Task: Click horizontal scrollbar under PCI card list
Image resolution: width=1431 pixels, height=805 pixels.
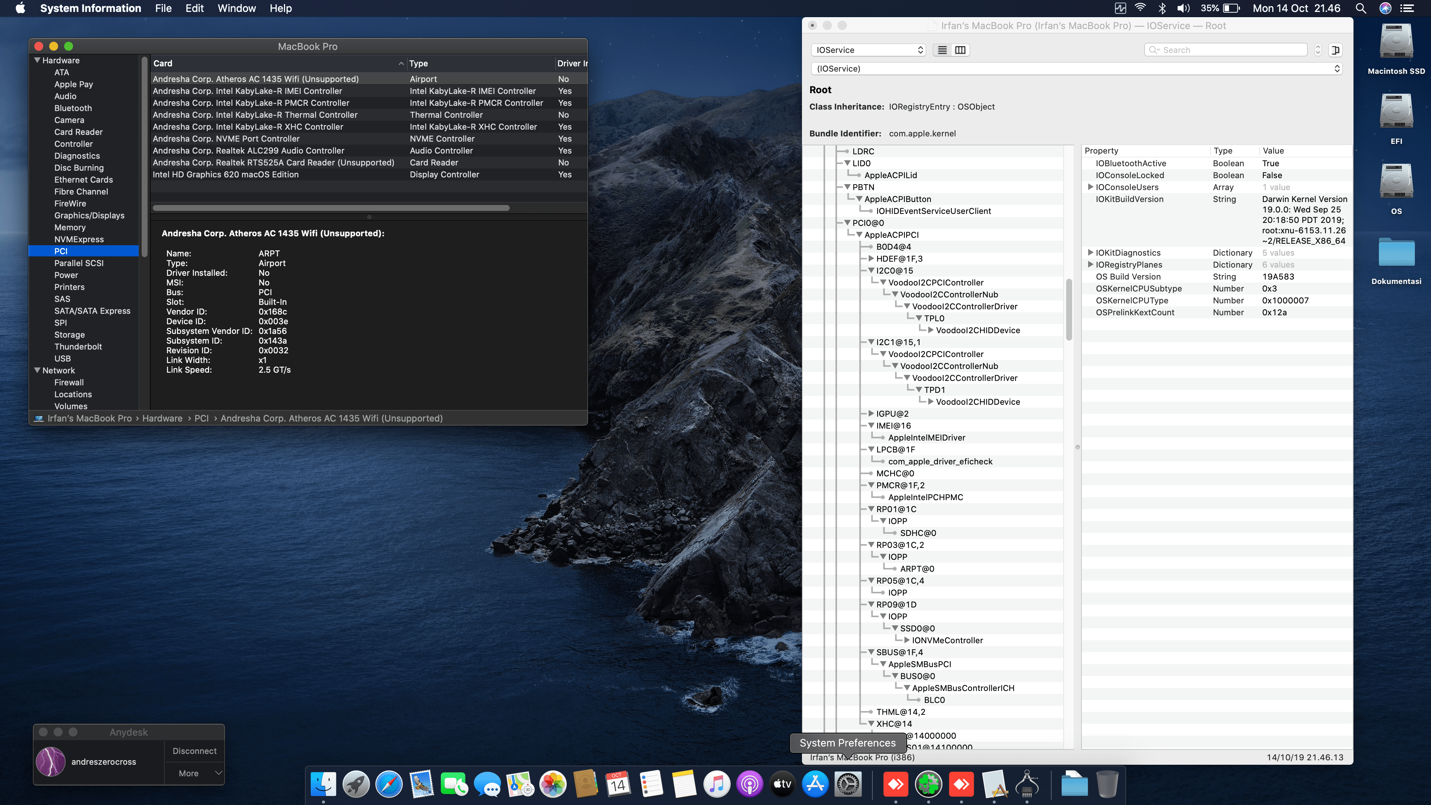Action: pyautogui.click(x=331, y=208)
